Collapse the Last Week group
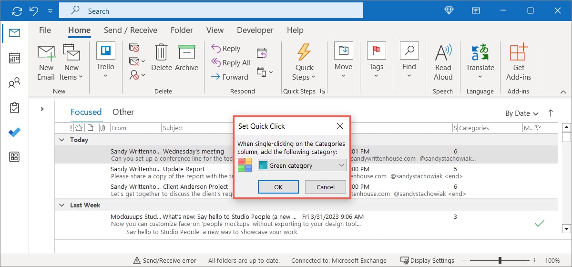Viewport: 572px width, 267px height. pyautogui.click(x=61, y=205)
